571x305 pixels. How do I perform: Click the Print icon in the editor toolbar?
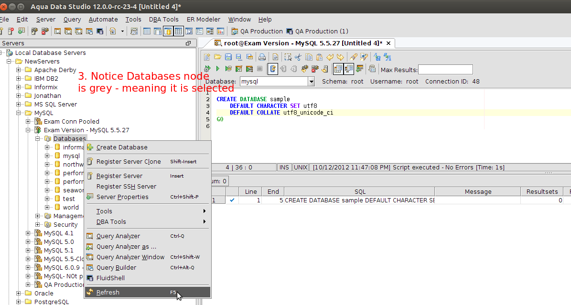[x=262, y=57]
